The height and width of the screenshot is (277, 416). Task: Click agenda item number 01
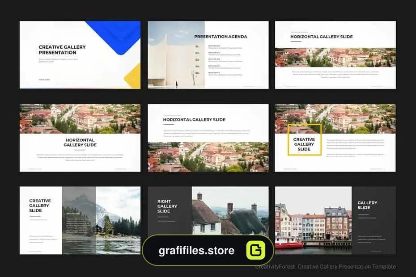click(197, 46)
